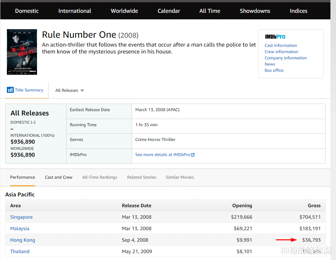Switch to the All-Time Rankings tab

click(x=100, y=177)
